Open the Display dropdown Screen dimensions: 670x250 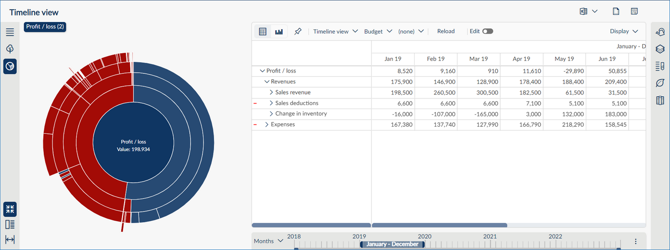click(624, 31)
